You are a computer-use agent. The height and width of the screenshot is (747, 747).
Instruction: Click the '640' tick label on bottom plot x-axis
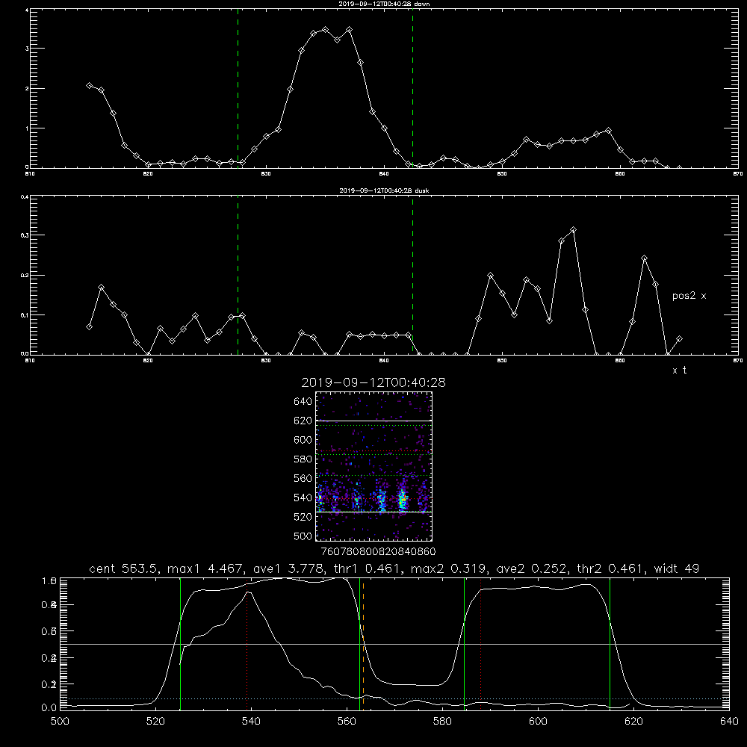[x=729, y=722]
